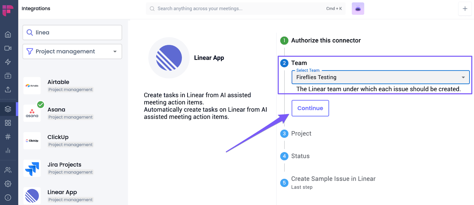Select the Asana integration name
This screenshot has height=205, width=474.
coord(56,110)
